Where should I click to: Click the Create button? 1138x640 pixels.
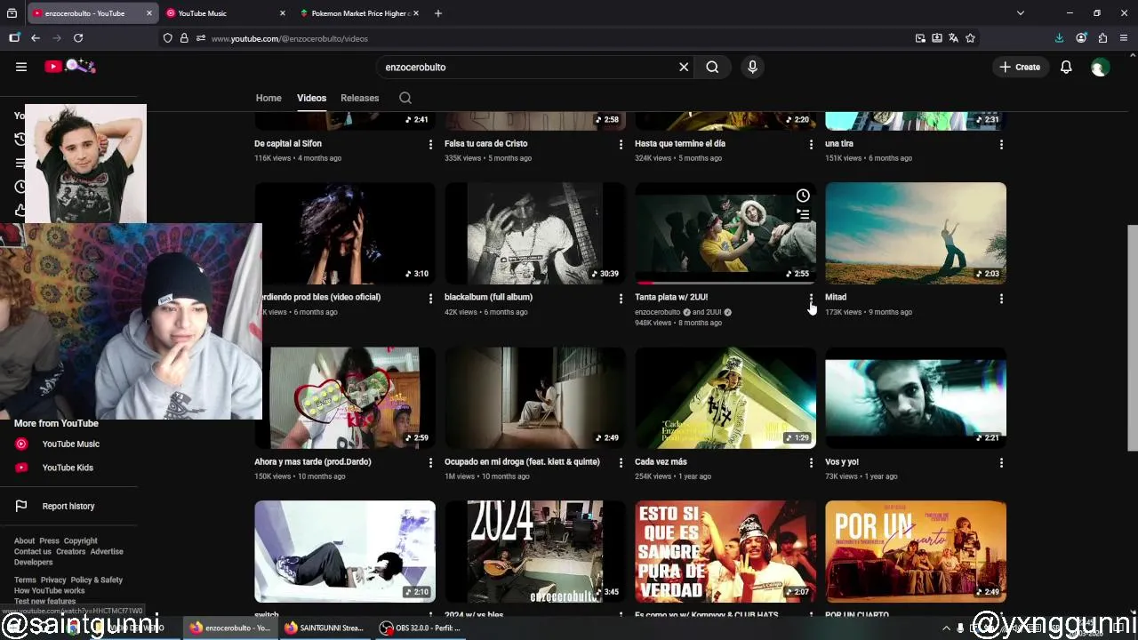click(x=1020, y=67)
